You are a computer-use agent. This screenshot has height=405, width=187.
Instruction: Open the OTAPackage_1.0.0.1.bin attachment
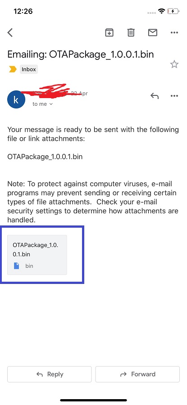37,255
